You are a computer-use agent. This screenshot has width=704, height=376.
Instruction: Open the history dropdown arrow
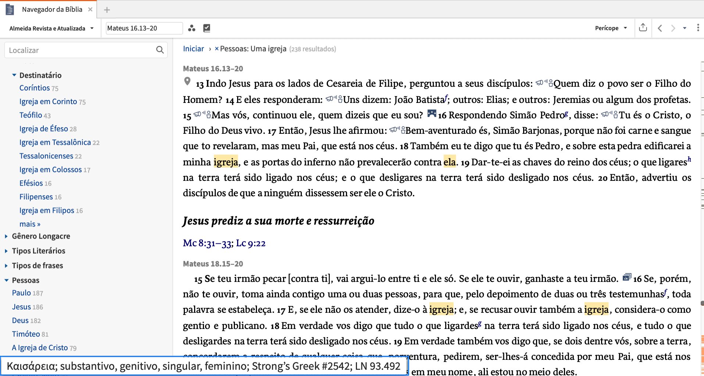(685, 28)
